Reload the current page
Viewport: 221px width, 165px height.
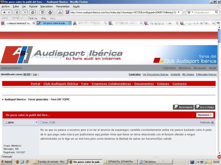[17, 12]
